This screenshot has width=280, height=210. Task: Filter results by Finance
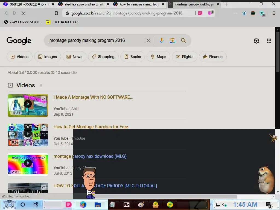(213, 57)
